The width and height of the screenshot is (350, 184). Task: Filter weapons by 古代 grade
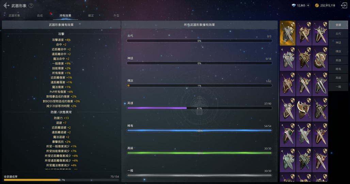point(338,34)
